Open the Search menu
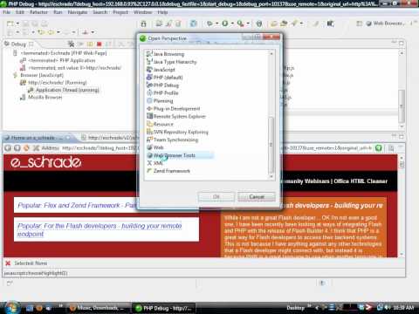The height and width of the screenshot is (314, 419). (100, 12)
